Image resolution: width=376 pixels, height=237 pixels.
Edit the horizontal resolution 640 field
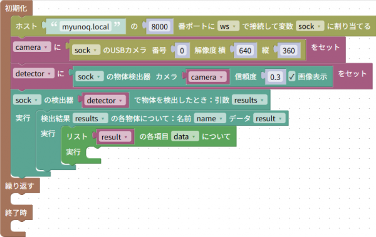click(245, 51)
